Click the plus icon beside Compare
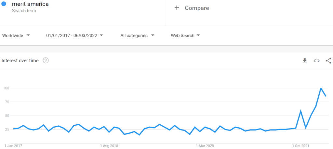Screen dimensions: 333x149 click(177, 8)
